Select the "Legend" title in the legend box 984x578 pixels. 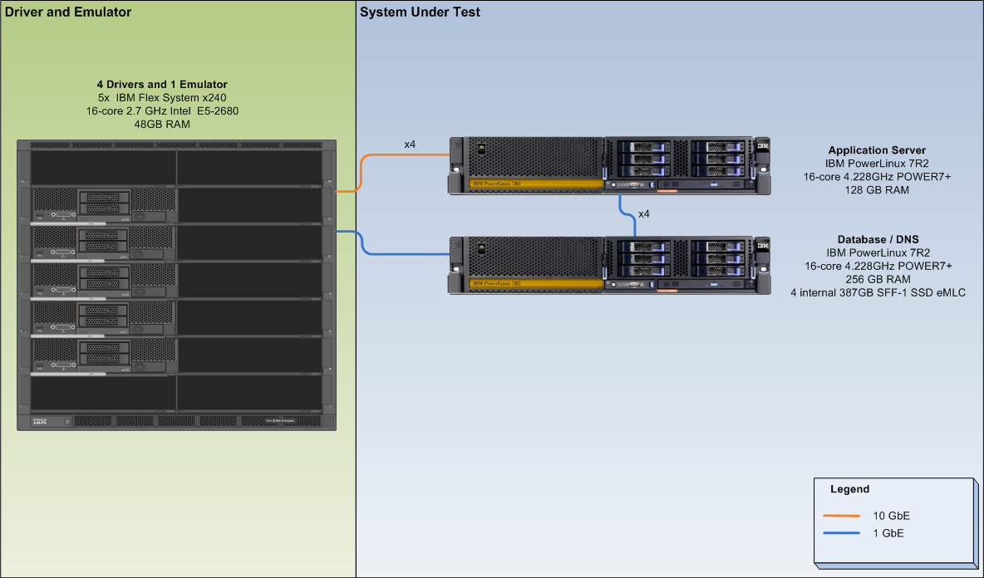pyautogui.click(x=849, y=489)
